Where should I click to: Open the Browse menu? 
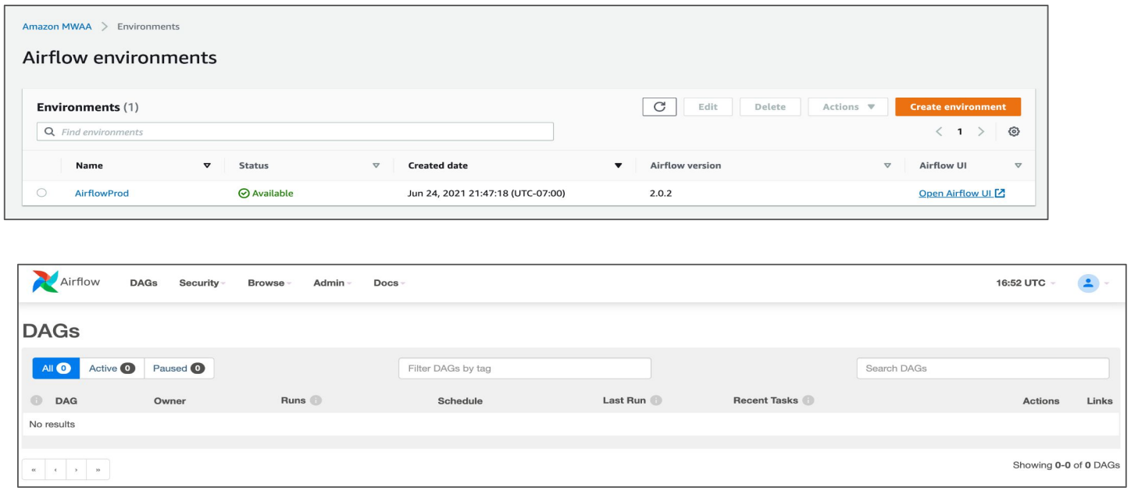[x=269, y=283]
